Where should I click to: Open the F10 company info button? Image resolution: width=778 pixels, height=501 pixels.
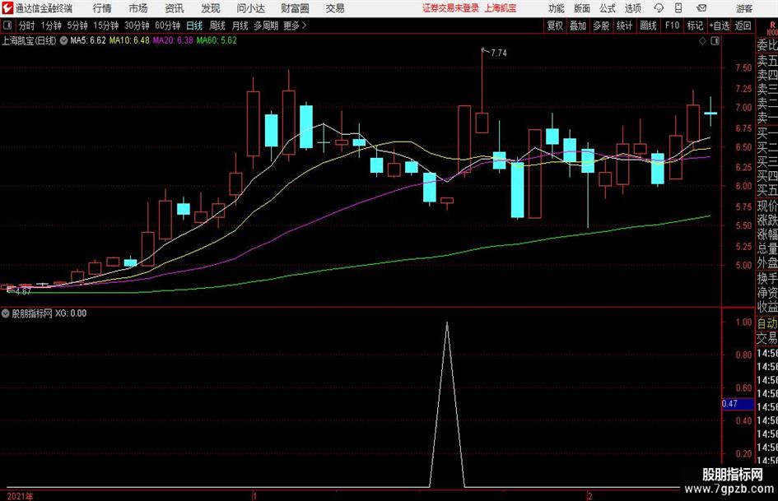pos(672,26)
